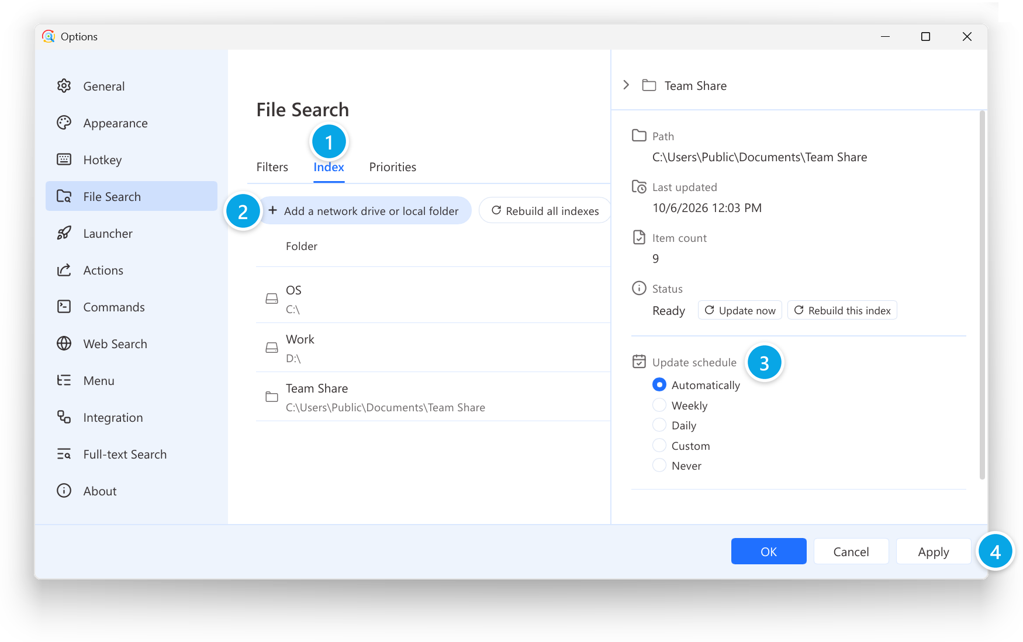Screen dimensions: 1023x642
Task: Click the Commands terminal icon
Action: pos(64,307)
